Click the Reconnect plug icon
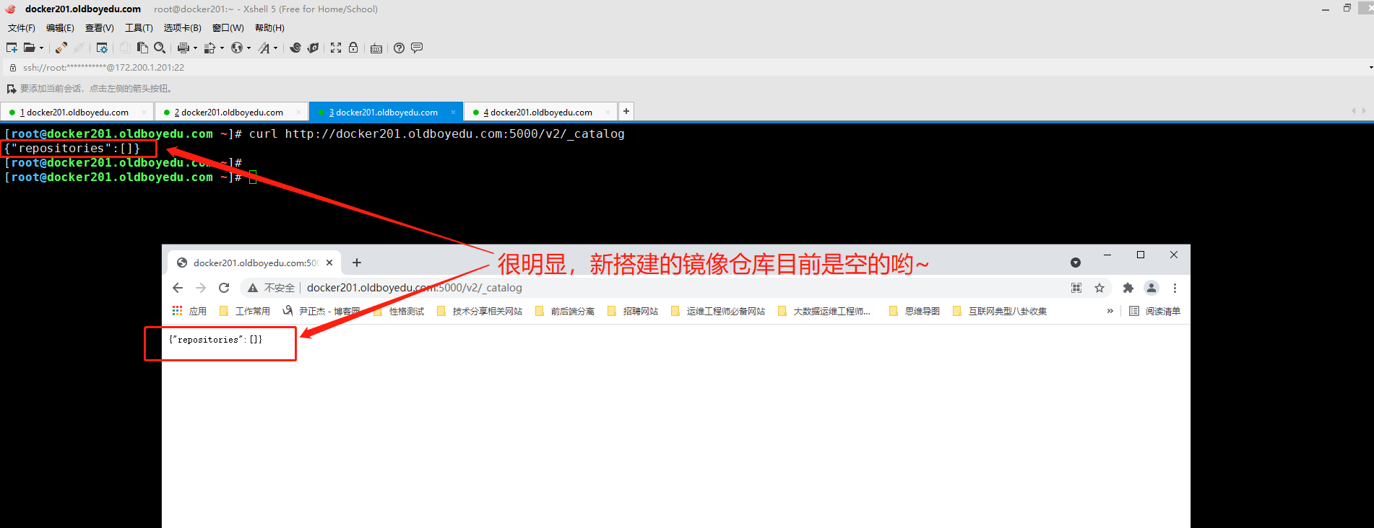 [61, 48]
